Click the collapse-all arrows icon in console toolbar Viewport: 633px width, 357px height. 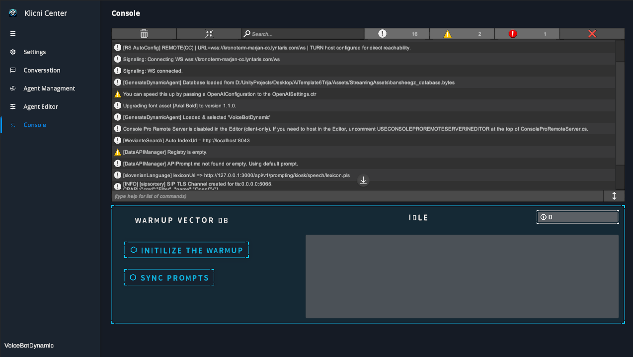(209, 33)
